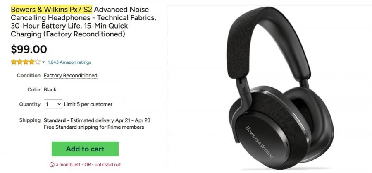Click the headphones product image

(x=269, y=87)
